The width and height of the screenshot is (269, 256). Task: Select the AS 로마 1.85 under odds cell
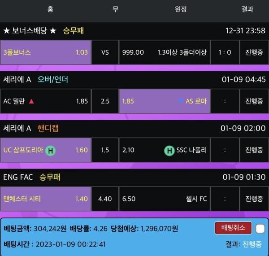click(165, 101)
